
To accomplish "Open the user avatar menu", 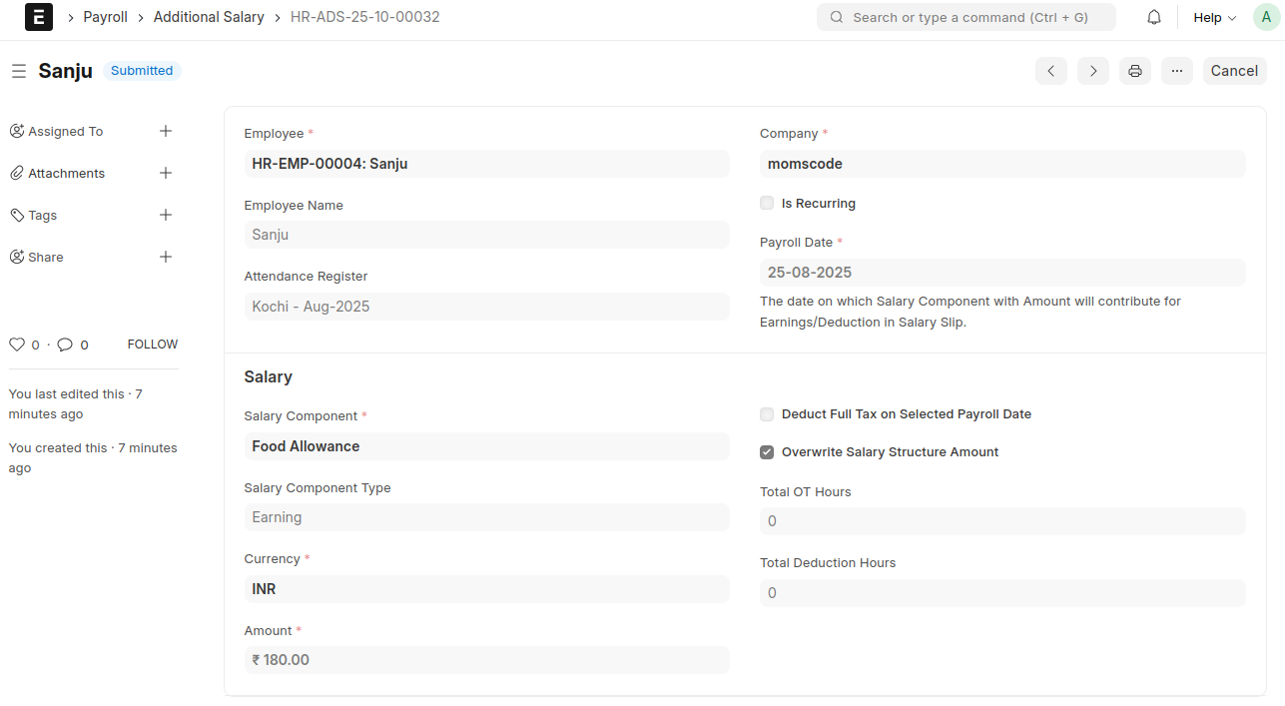I will click(1266, 17).
